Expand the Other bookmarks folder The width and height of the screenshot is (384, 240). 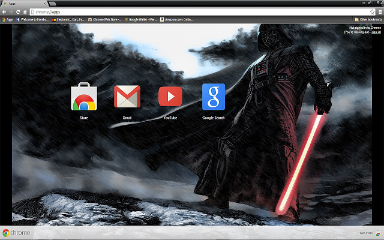(x=368, y=20)
